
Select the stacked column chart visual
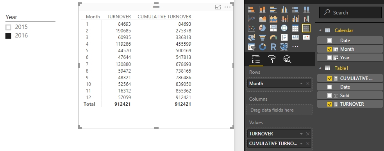[262, 9]
